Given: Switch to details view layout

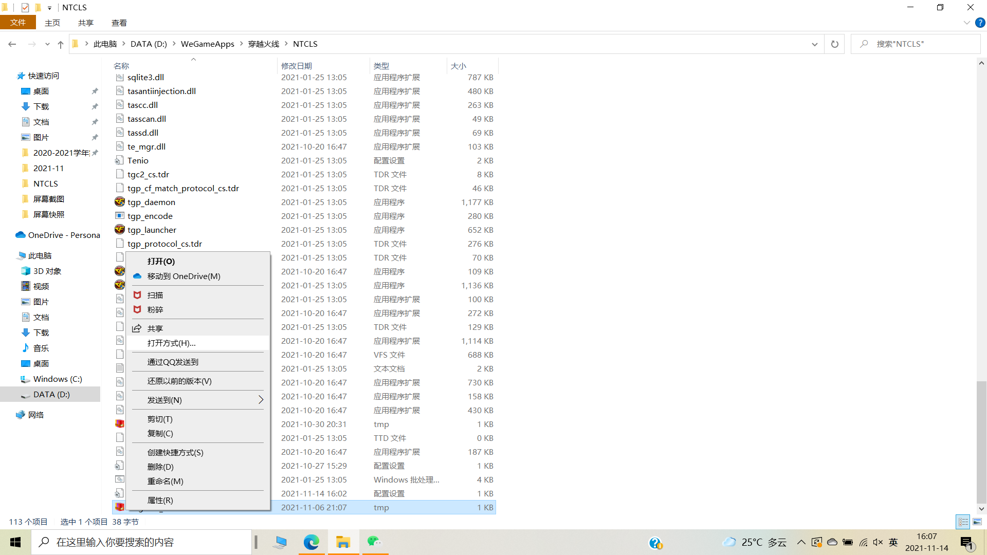Looking at the screenshot, I should point(963,522).
